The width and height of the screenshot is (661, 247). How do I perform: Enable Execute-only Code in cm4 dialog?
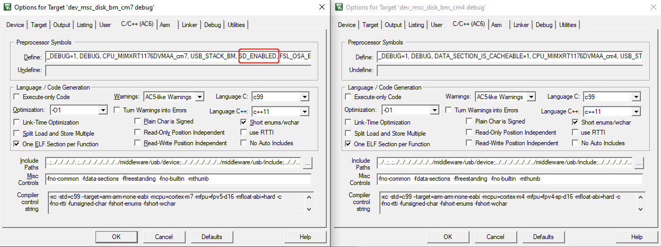(349, 97)
